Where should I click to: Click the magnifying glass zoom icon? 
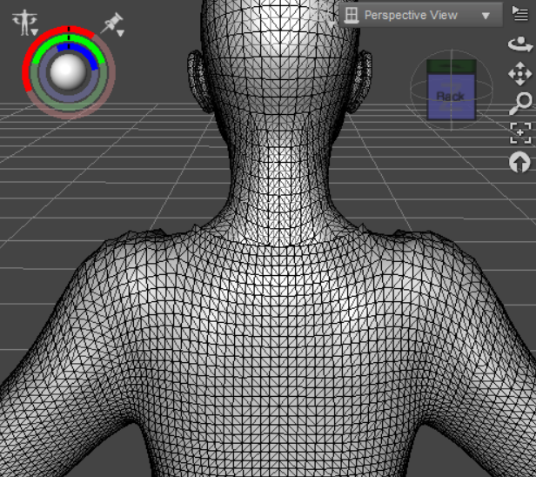(519, 104)
